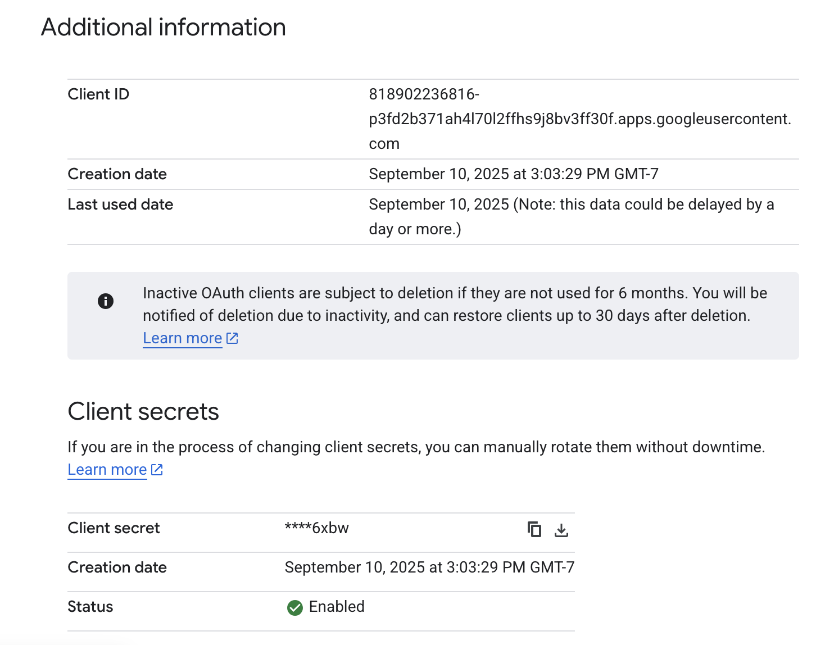Viewport: 825px width, 645px height.
Task: Open Learn more about rotating client secrets
Action: click(x=107, y=470)
